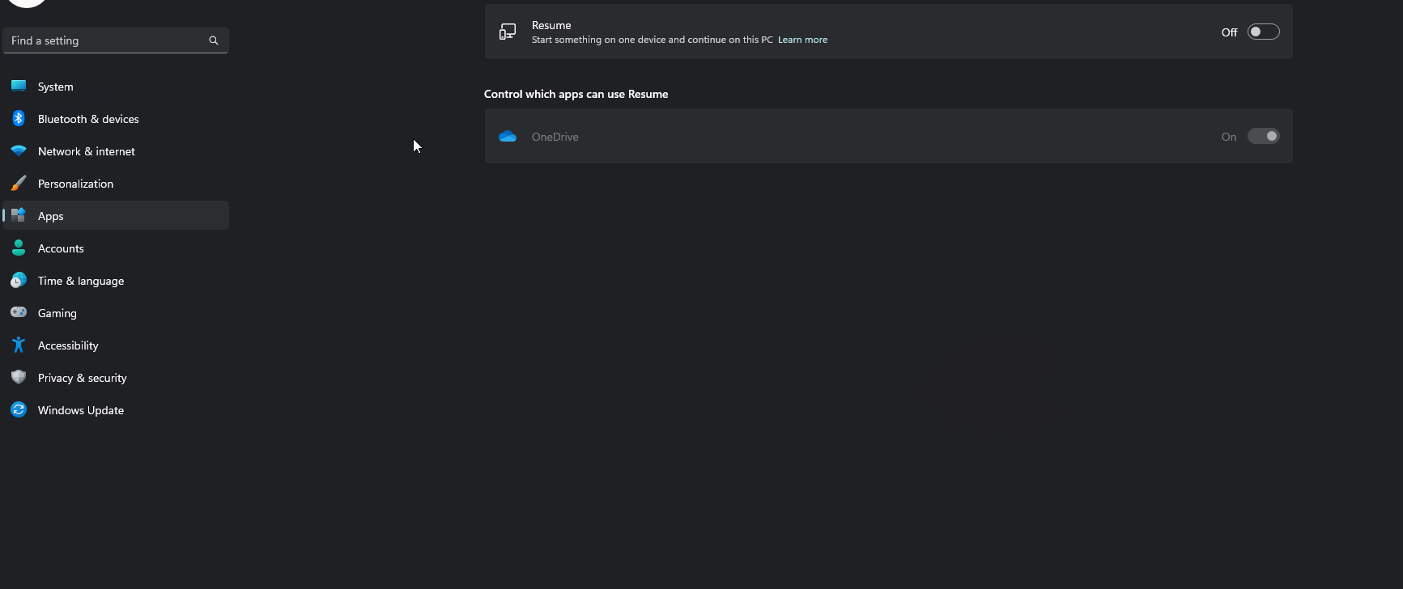
Task: Open Time & language clock icon
Action: click(19, 280)
